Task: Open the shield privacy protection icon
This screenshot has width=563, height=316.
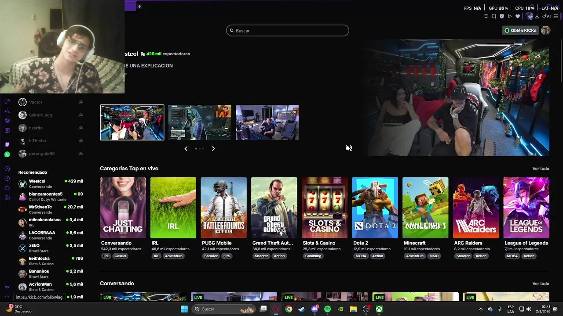Action: click(x=502, y=16)
